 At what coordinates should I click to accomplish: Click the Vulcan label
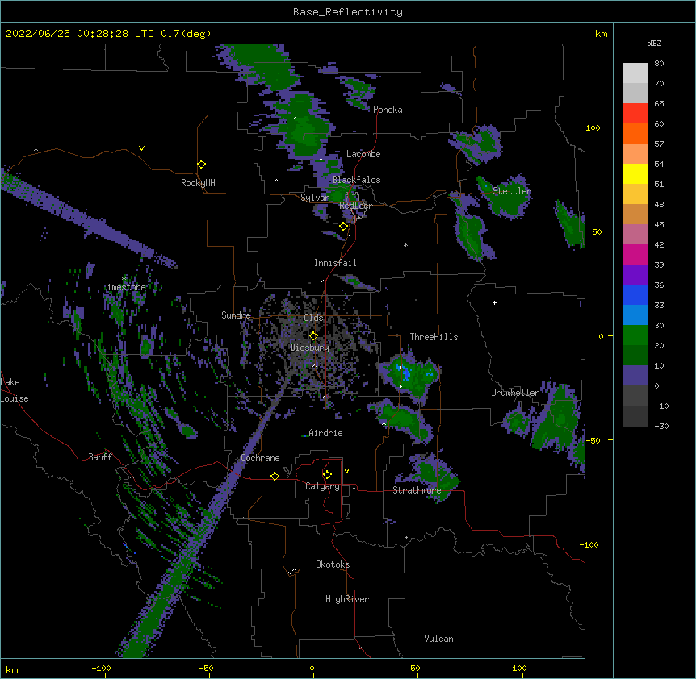pos(438,639)
